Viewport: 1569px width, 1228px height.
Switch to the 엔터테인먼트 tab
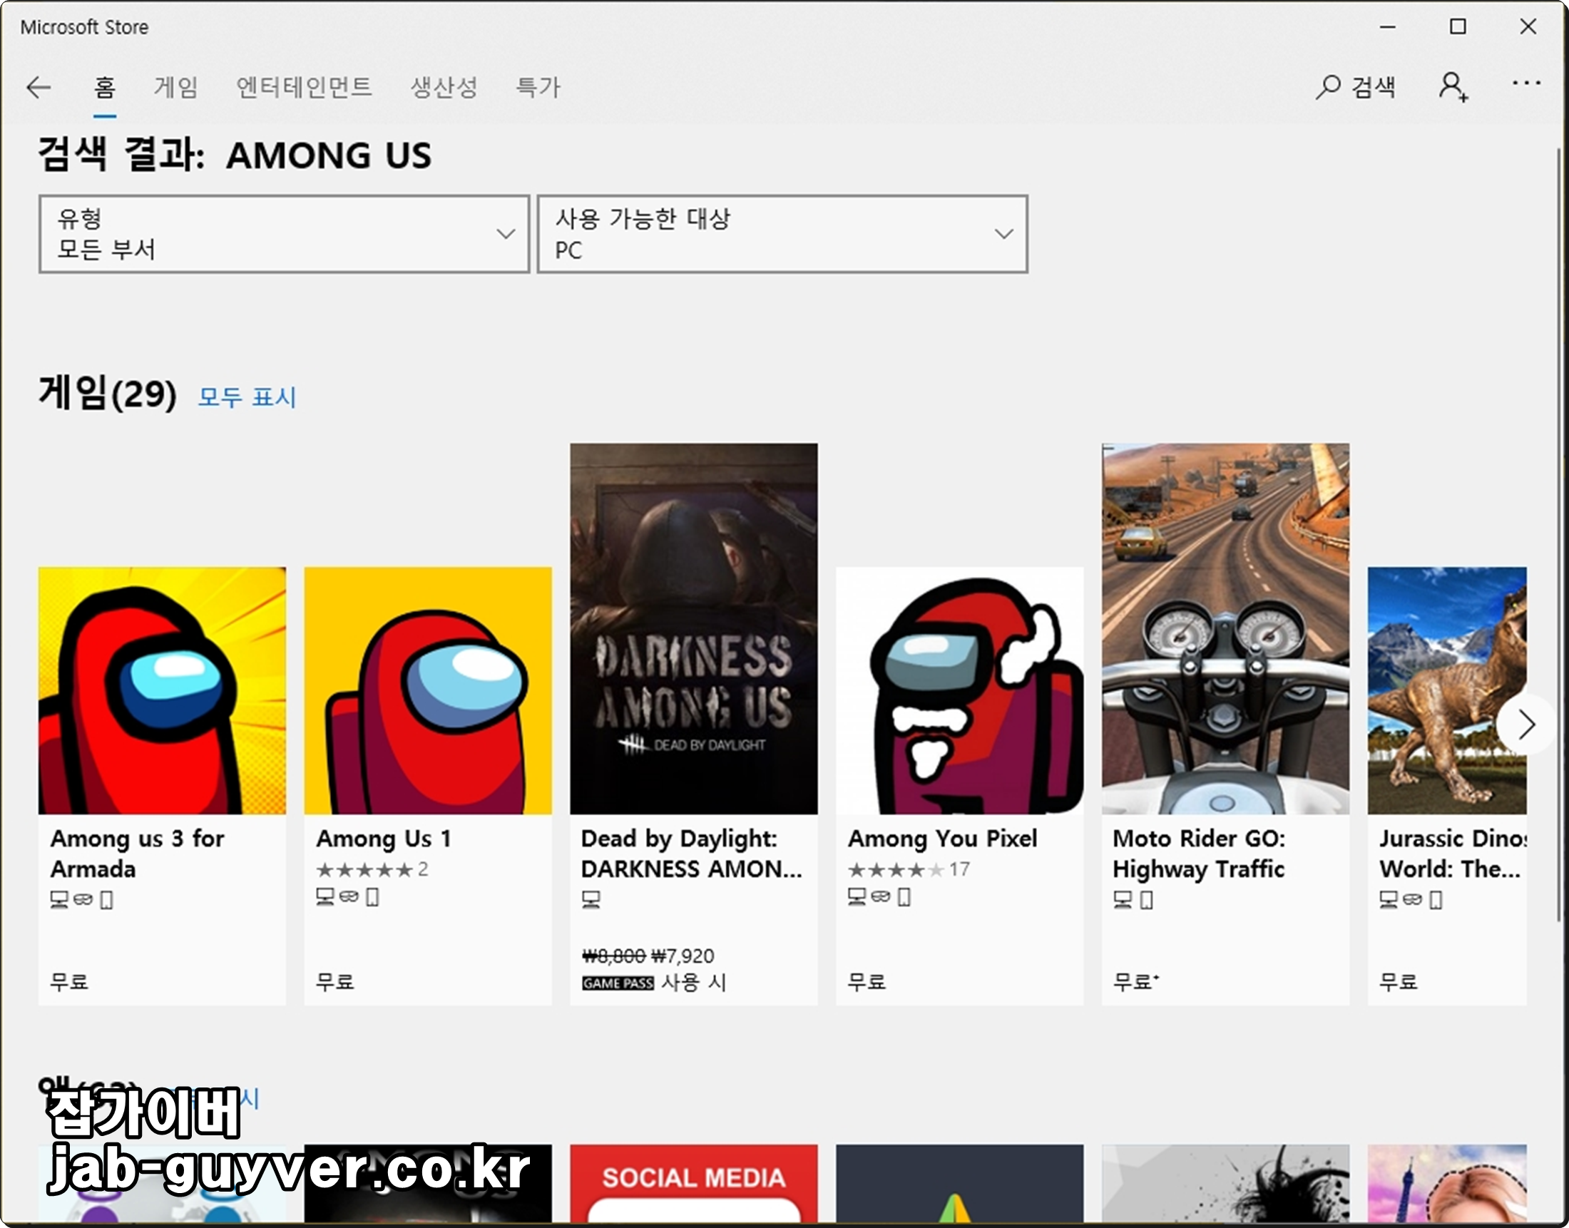point(304,88)
